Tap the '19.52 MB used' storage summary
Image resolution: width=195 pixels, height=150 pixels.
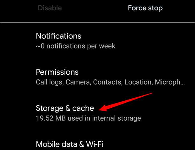tap(88, 118)
